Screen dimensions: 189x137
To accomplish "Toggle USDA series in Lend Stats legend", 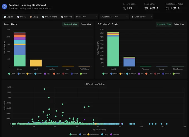I will [57, 74].
